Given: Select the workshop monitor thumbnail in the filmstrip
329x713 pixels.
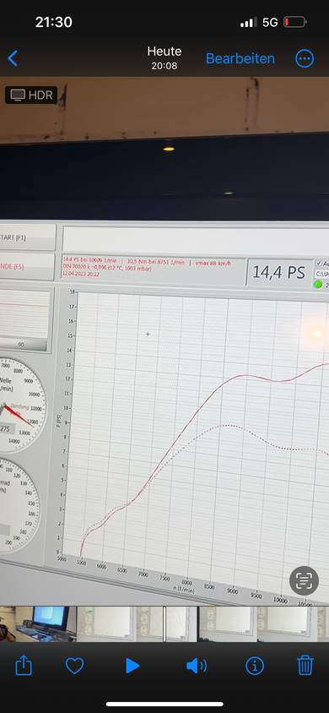Looking at the screenshot, I should tap(46, 623).
